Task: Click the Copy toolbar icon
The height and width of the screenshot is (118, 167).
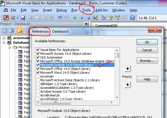Action: pyautogui.click(x=38, y=18)
